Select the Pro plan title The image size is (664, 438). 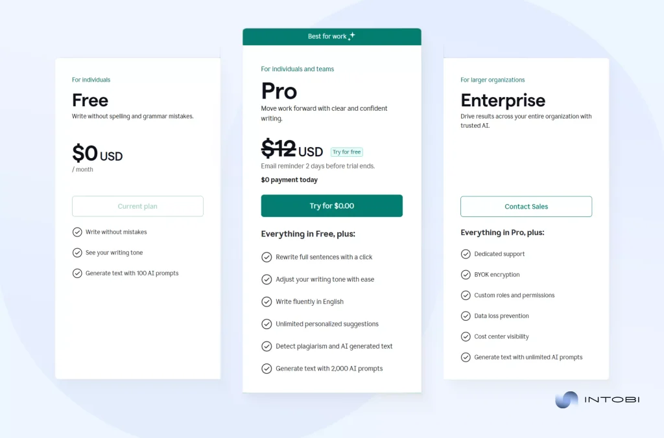click(x=279, y=91)
